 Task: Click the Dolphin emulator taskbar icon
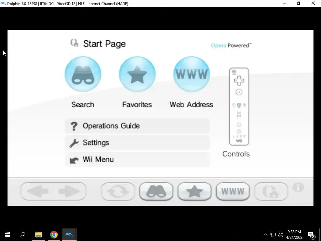69,235
